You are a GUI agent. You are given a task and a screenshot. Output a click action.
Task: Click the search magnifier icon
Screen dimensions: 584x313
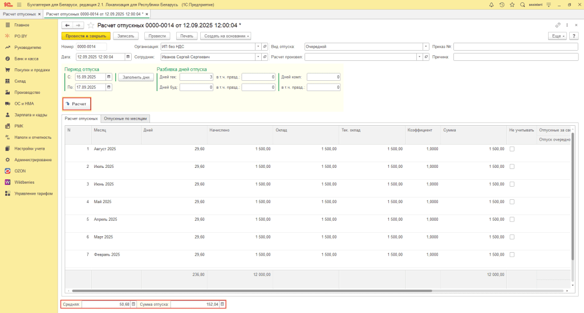(522, 5)
